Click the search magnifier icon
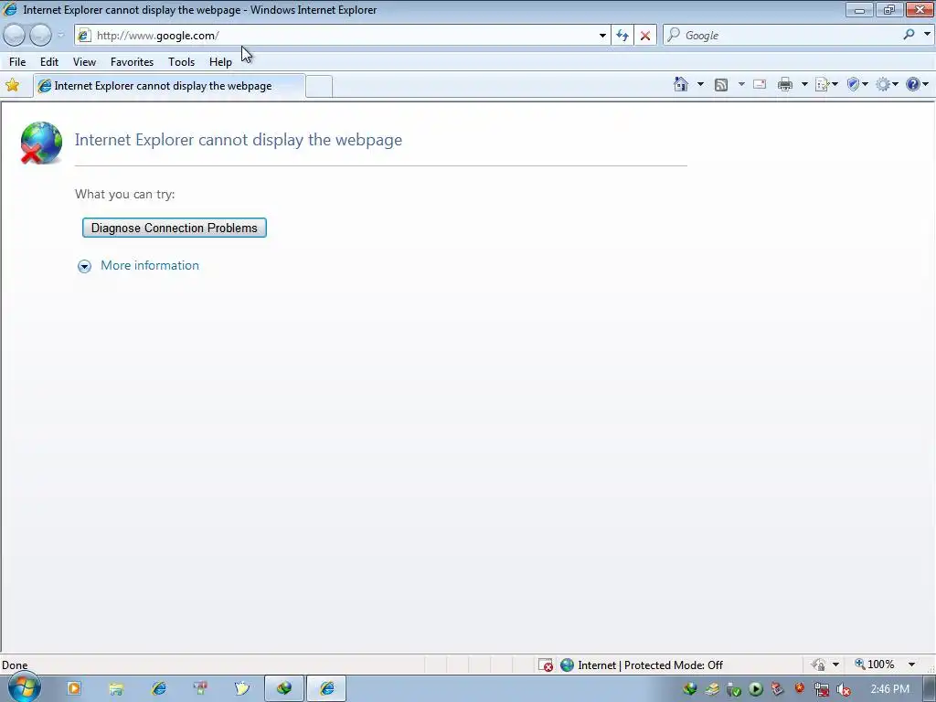The width and height of the screenshot is (936, 702). point(909,35)
